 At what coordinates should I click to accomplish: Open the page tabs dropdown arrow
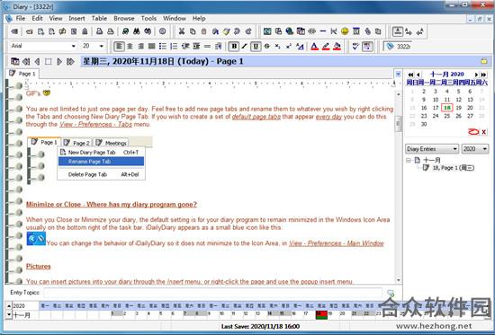coord(398,74)
